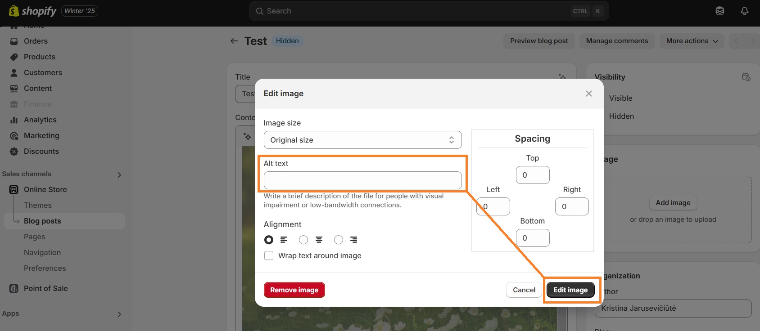Expand the Apps section
This screenshot has width=760, height=331.
click(119, 314)
